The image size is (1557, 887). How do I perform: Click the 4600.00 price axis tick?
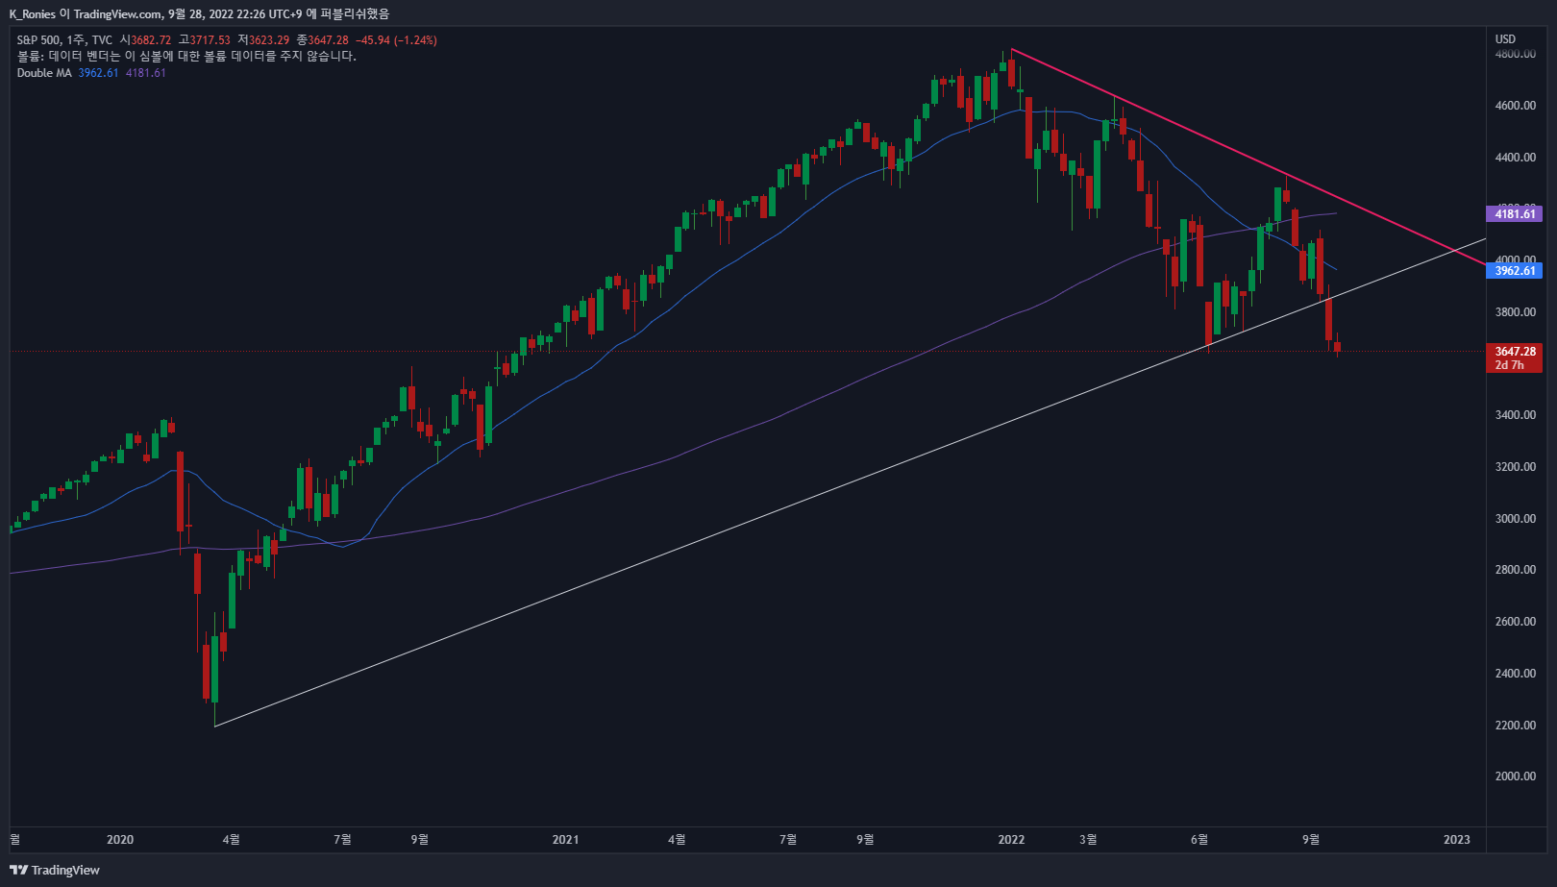point(1516,106)
